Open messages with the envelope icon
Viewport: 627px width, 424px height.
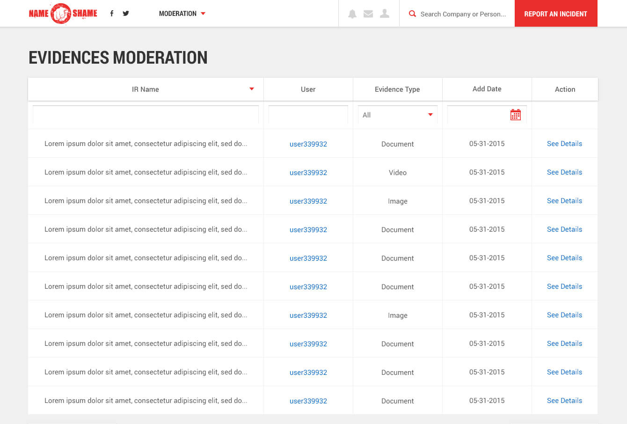click(x=368, y=14)
